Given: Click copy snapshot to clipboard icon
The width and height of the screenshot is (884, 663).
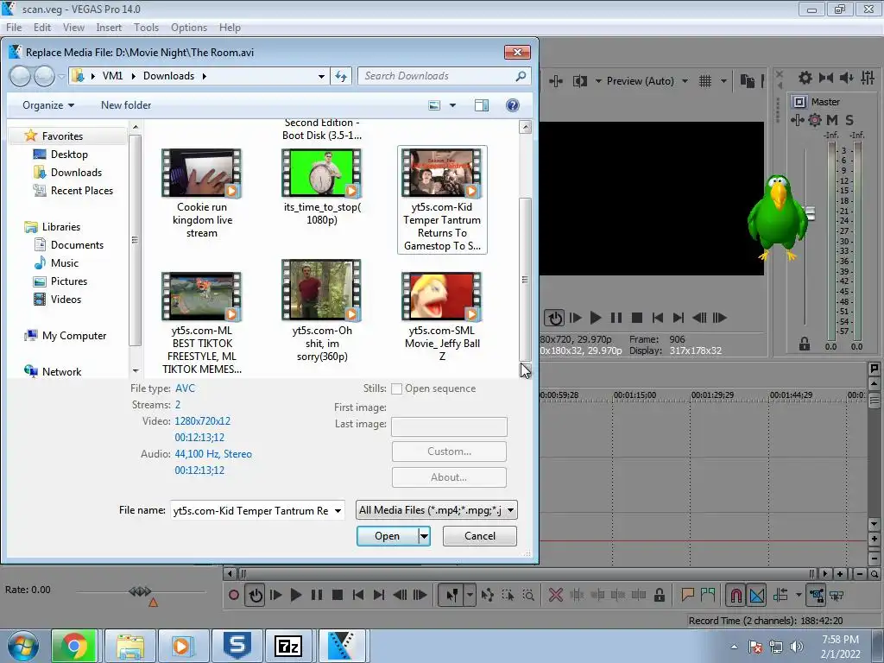Looking at the screenshot, I should pos(747,81).
